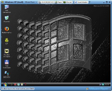Expand the Ethernet device dropdown arrow
Image resolution: width=112 pixels, height=91 pixels.
coord(73,2)
